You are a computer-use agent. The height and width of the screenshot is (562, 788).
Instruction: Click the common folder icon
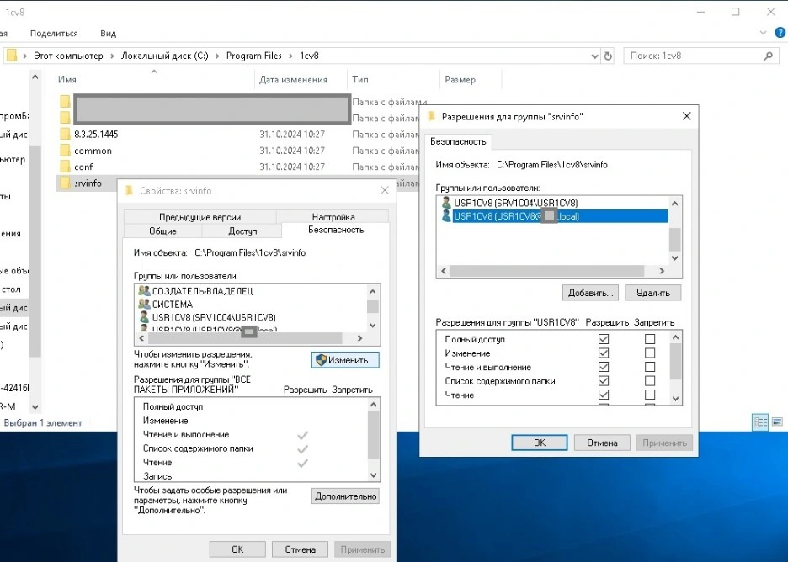tap(65, 151)
